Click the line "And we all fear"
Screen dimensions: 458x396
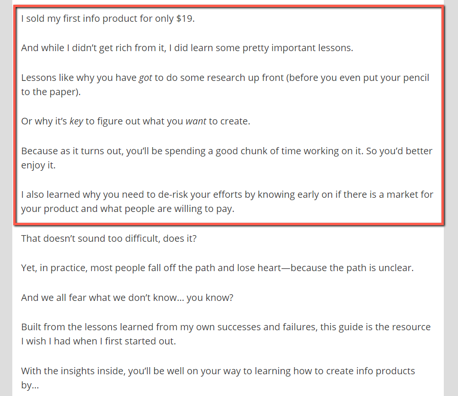point(127,298)
